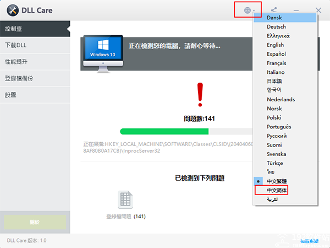The image size is (330, 248).
Task: Select Svenska language
Action: [x=285, y=154]
